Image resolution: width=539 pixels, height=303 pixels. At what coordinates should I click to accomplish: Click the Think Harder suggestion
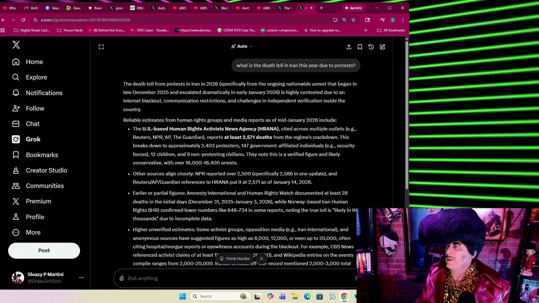point(235,259)
